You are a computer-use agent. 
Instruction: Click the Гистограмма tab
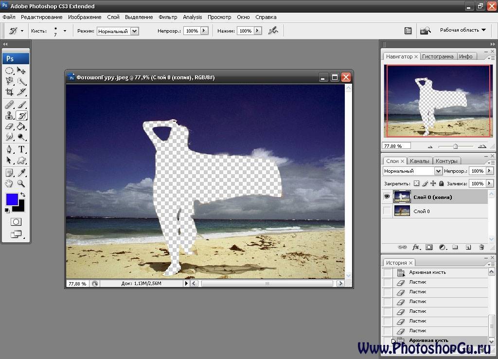tap(438, 56)
